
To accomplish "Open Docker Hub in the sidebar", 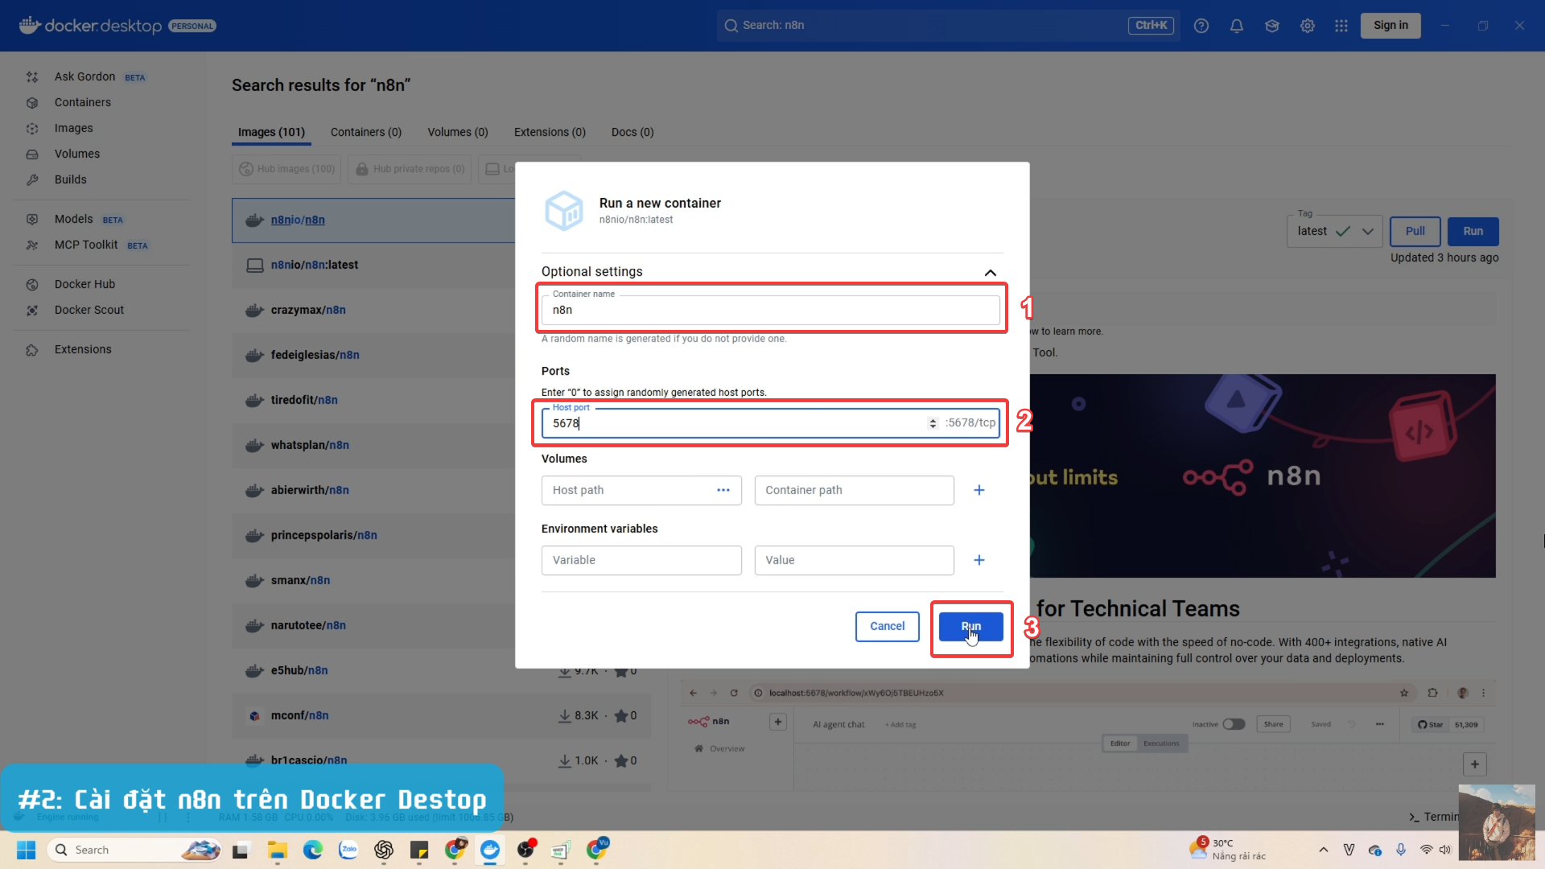I will [x=85, y=284].
